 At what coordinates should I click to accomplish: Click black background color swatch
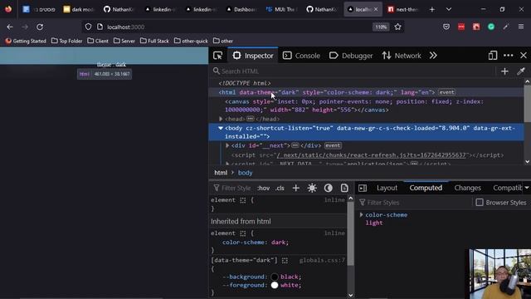coord(275,277)
